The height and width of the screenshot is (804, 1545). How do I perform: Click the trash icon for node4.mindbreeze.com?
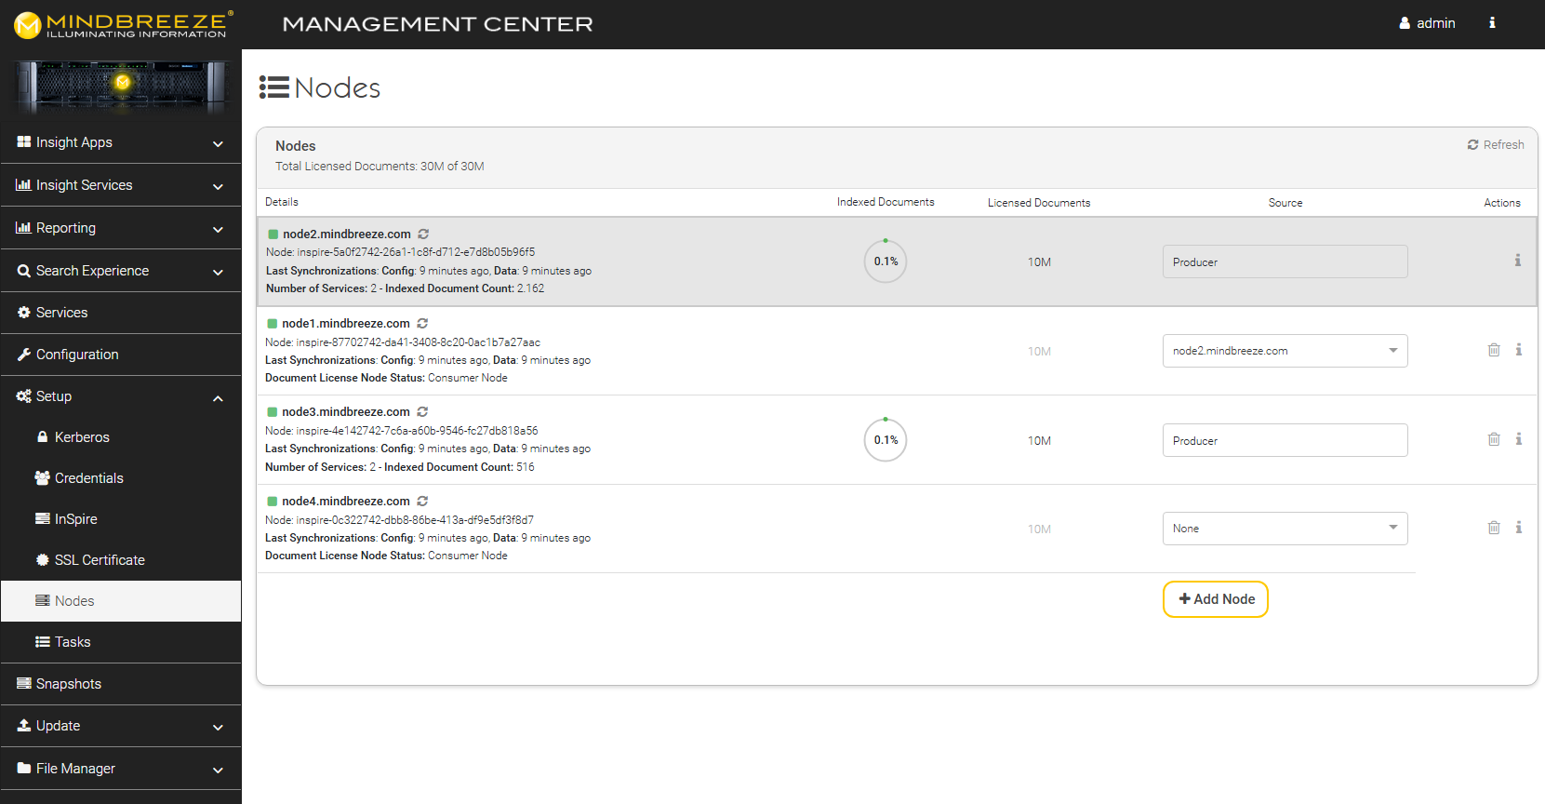(x=1494, y=528)
